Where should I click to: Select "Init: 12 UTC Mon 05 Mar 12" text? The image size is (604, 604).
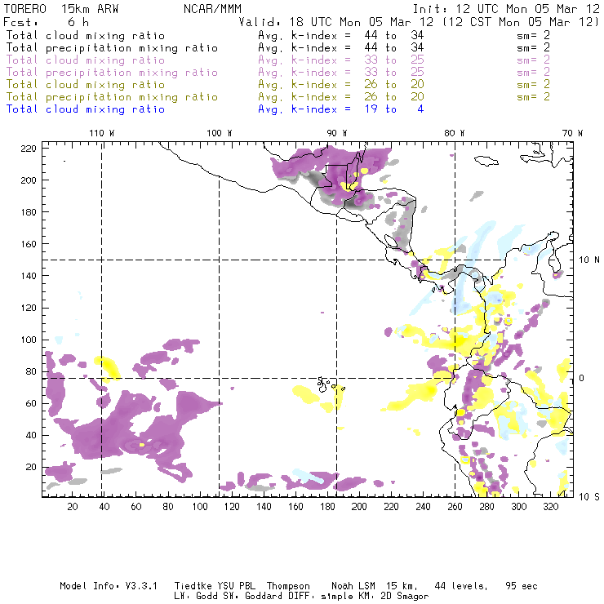[x=506, y=9]
